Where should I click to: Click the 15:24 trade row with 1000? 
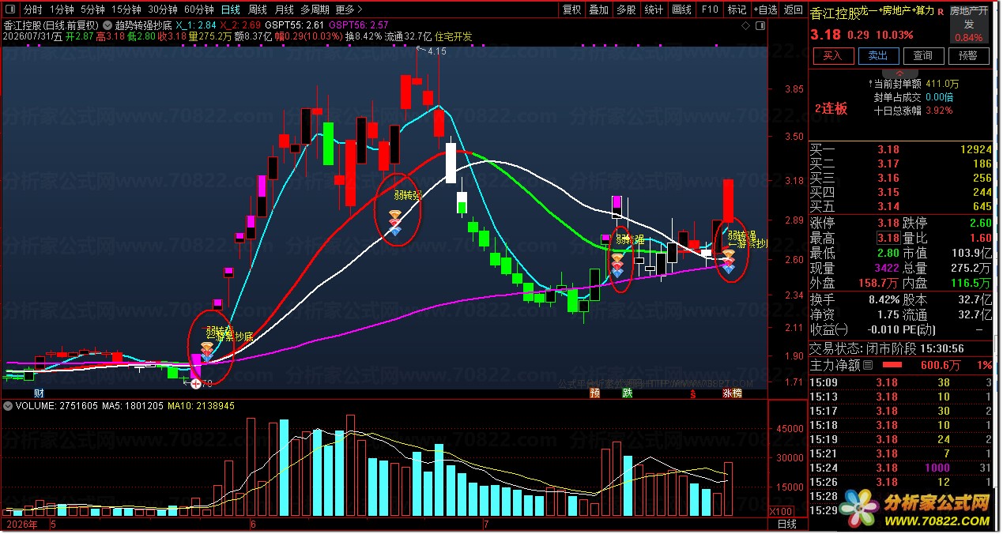coord(901,468)
